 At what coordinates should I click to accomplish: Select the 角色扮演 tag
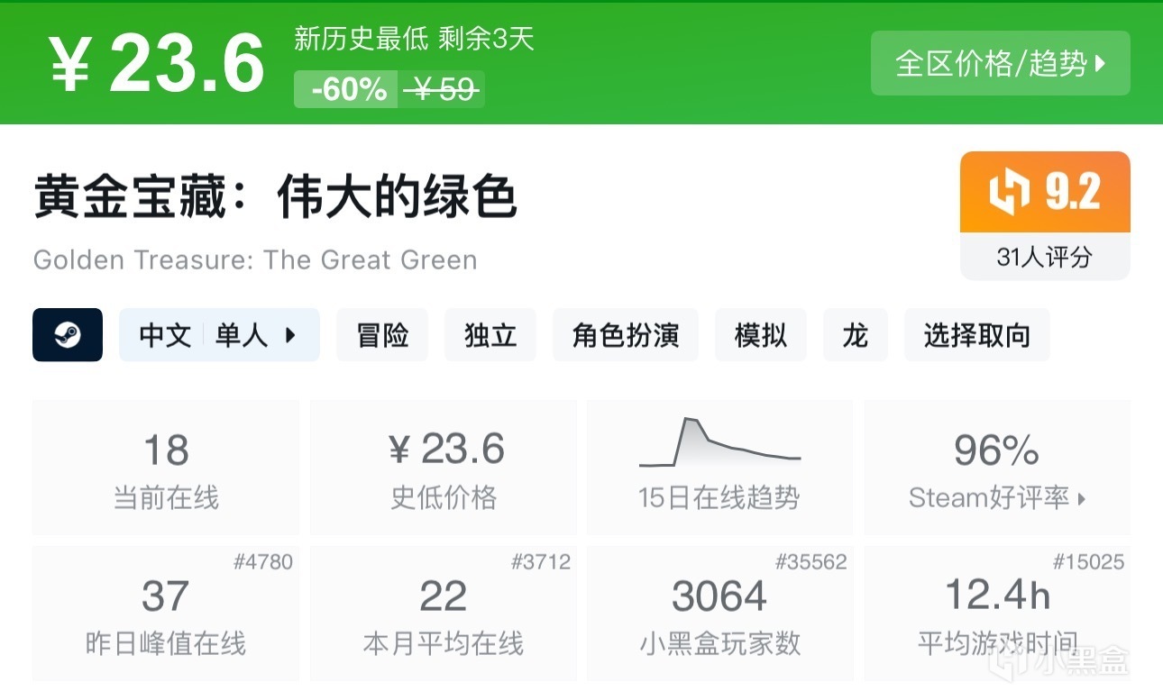(626, 335)
